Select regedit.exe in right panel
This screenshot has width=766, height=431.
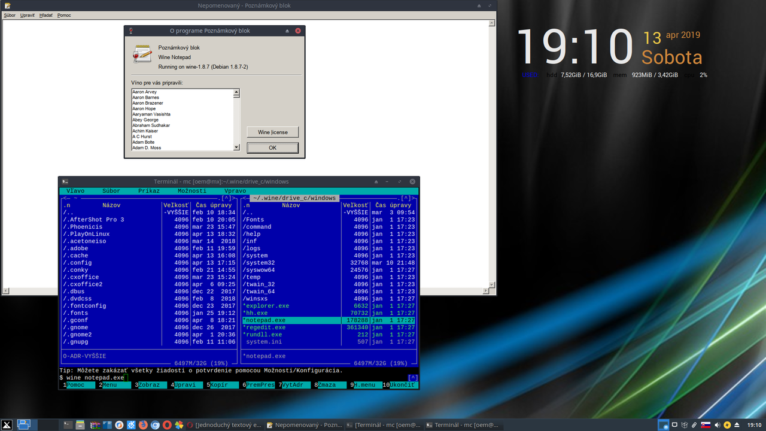tap(328, 327)
